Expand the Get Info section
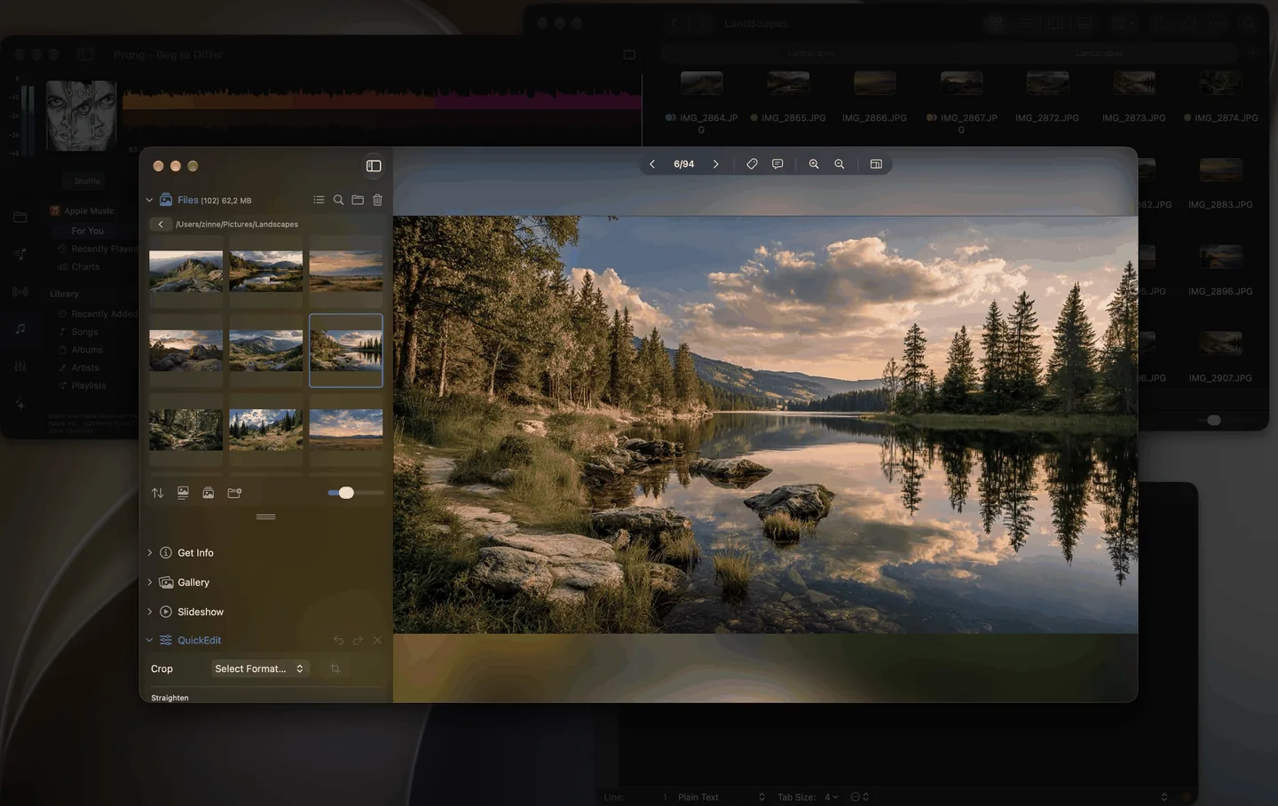Screen dimensions: 1278x806 pyautogui.click(x=149, y=553)
